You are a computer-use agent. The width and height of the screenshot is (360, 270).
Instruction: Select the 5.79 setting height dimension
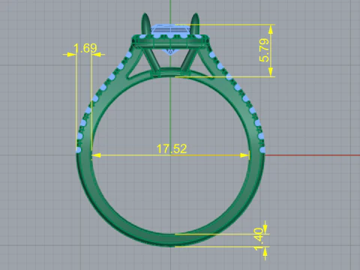(x=264, y=50)
